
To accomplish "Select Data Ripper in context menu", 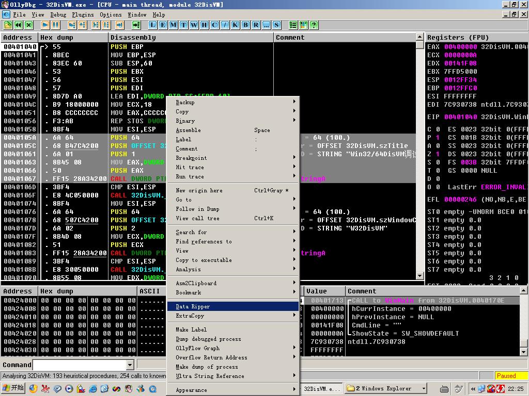I will [x=233, y=306].
